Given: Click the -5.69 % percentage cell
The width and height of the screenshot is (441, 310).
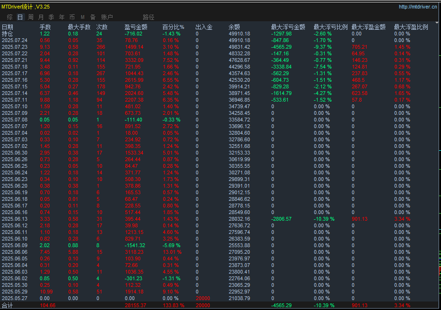Looking at the screenshot, I should [171, 245].
